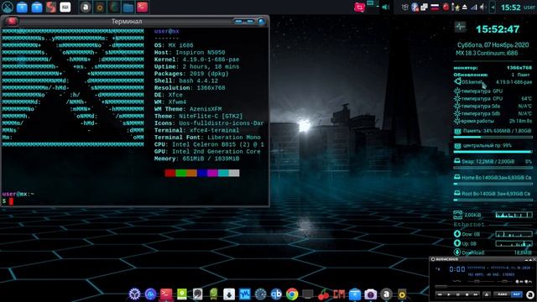Open the network signal tray icon
Image resolution: width=537 pixels, height=302 pixels.
(473, 8)
